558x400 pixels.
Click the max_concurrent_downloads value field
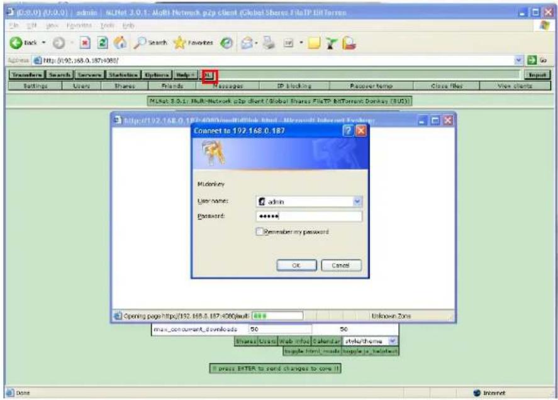279,329
